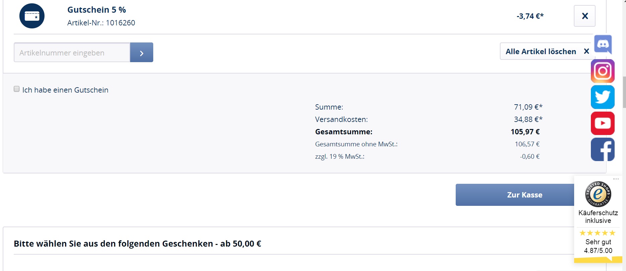The width and height of the screenshot is (626, 271).
Task: Click the five-star rating in Trusted Shops widget
Action: click(x=598, y=233)
